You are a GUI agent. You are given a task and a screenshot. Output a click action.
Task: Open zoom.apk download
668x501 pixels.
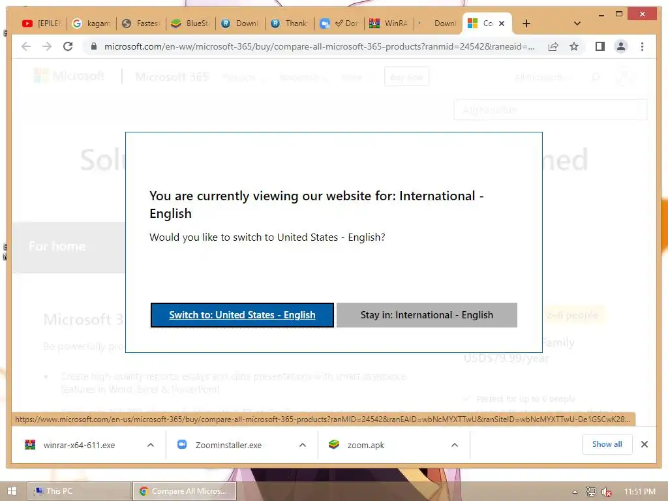pos(365,445)
